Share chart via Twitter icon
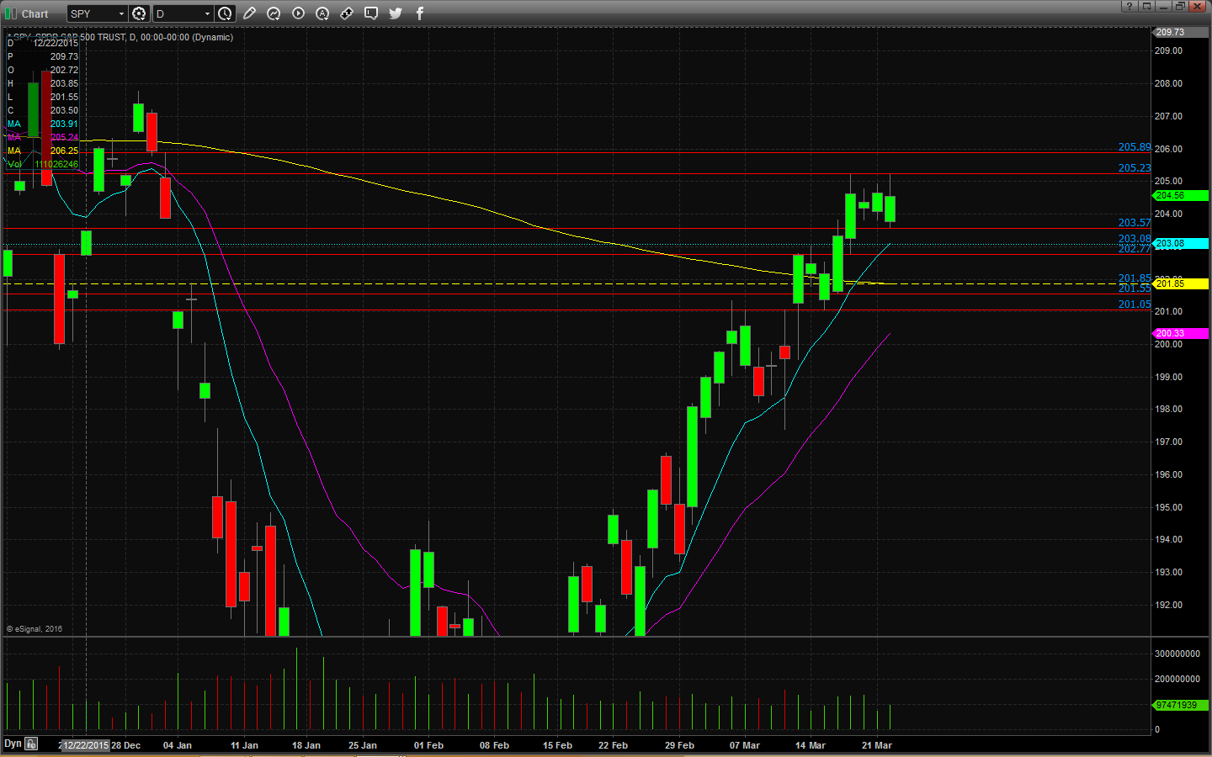1212x757 pixels. pyautogui.click(x=396, y=13)
